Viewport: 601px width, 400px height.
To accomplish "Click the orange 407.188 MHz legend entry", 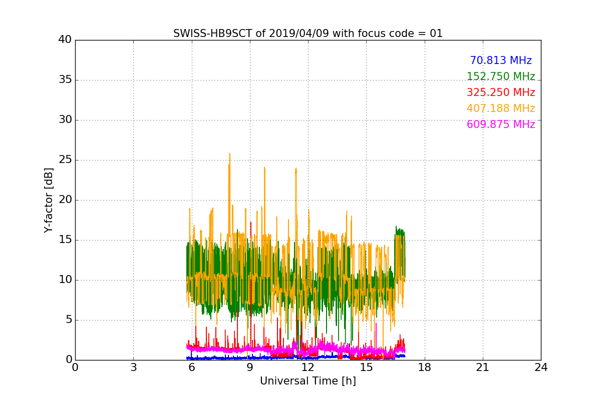I will [500, 108].
